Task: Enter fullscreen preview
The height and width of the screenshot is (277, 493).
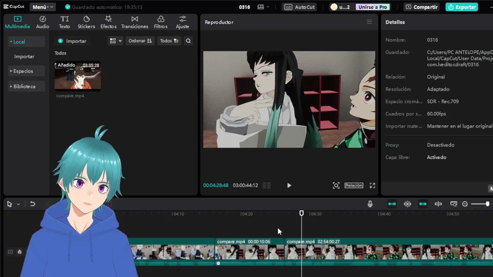Action: coord(372,185)
